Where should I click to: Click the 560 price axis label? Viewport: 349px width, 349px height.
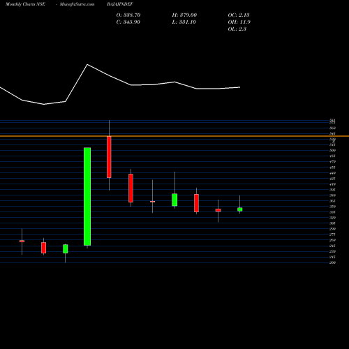pos(332,128)
